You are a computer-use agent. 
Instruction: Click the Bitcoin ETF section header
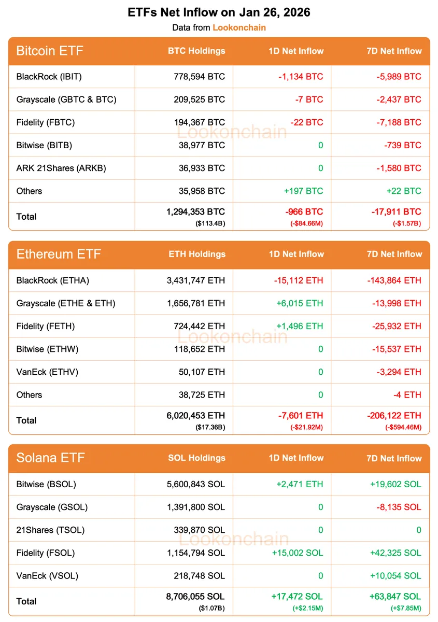point(50,51)
